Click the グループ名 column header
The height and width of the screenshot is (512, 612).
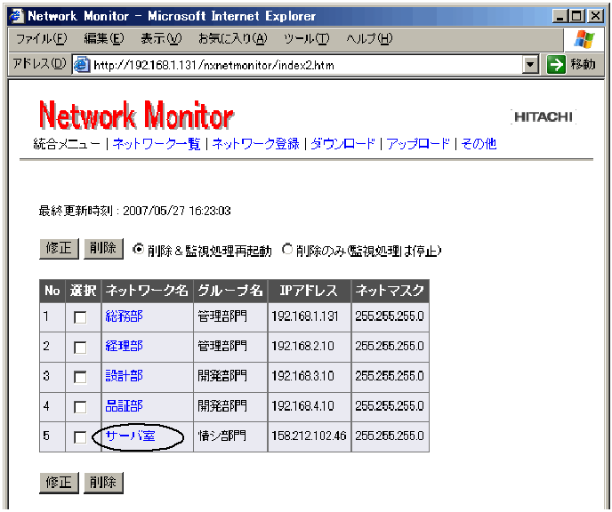click(230, 291)
